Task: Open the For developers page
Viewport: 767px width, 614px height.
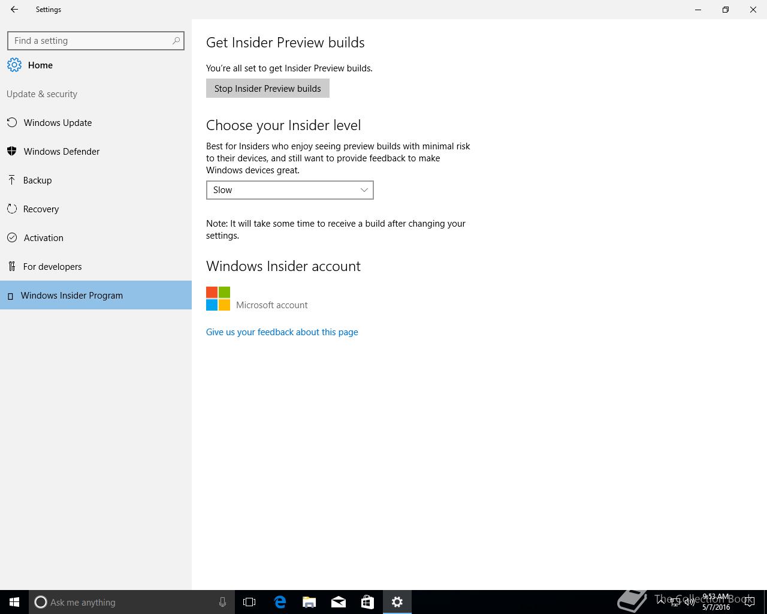Action: point(96,267)
